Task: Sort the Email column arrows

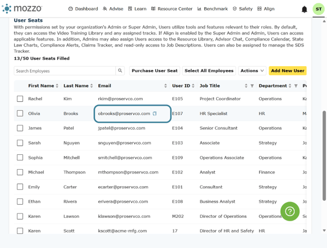Action: (x=165, y=86)
